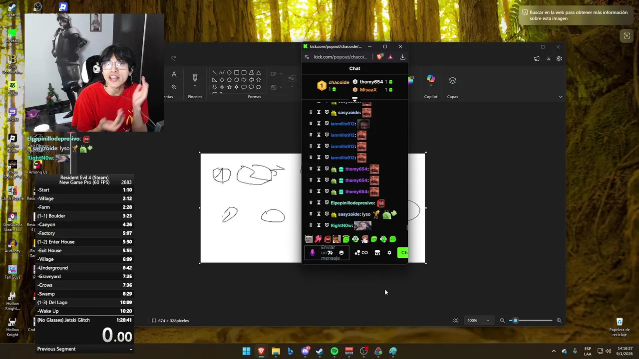Click the (1-3) Del Lago split row
Screen dimensions: 639x359
click(84, 303)
